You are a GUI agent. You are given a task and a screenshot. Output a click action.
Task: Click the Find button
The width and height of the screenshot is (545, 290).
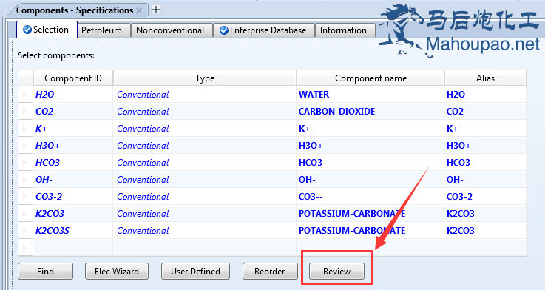[46, 272]
